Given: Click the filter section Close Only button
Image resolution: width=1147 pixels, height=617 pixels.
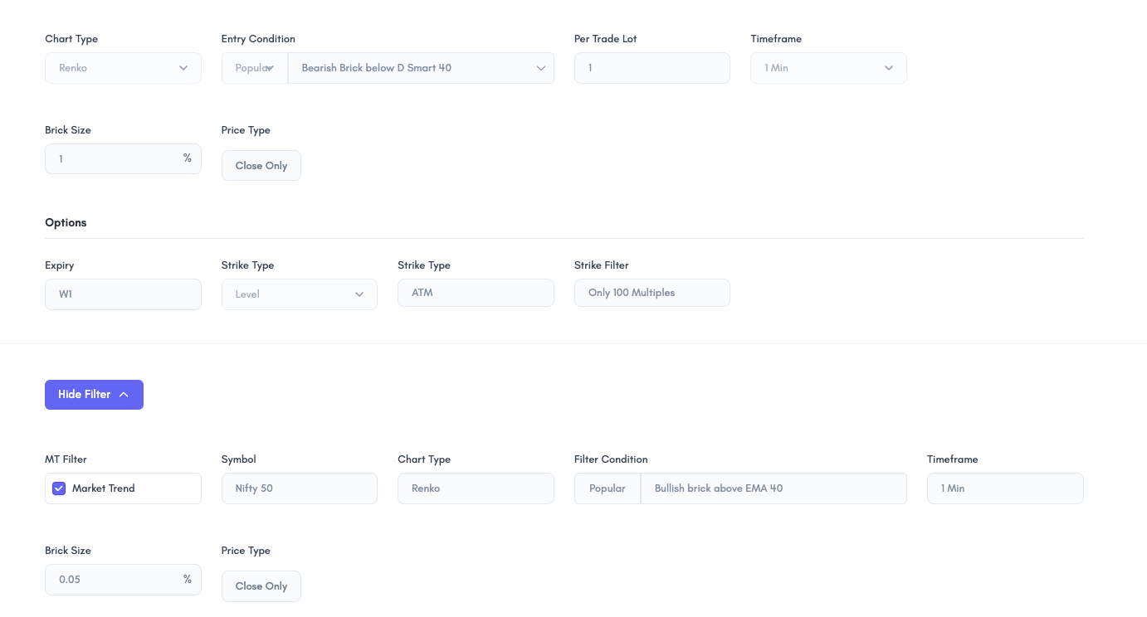Looking at the screenshot, I should 261,586.
